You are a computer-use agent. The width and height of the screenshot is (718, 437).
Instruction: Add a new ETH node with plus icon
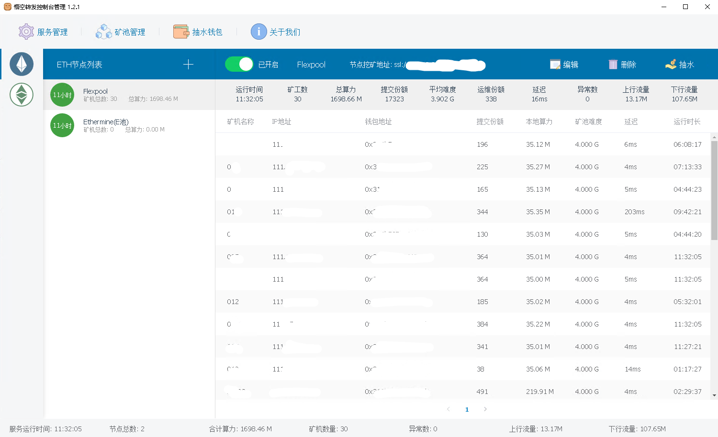coord(188,65)
